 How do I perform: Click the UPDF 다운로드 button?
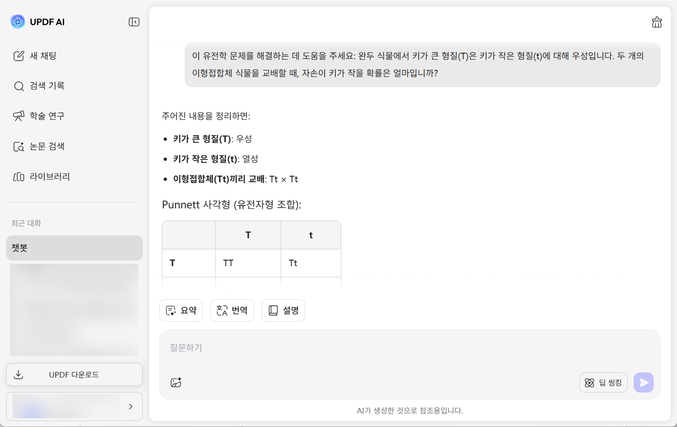tap(74, 375)
